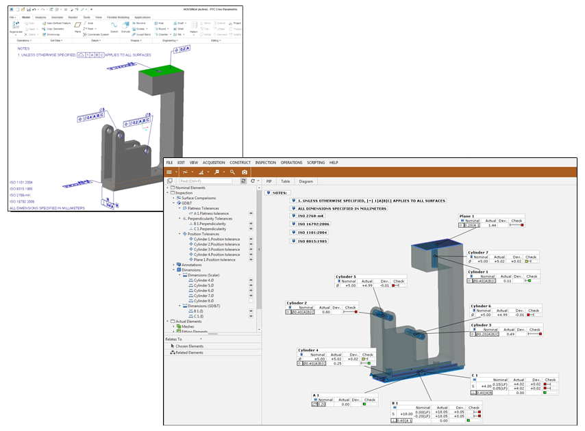Click the copy views icon beside the Find field
Viewport: 585px width, 431px height.
170,181
